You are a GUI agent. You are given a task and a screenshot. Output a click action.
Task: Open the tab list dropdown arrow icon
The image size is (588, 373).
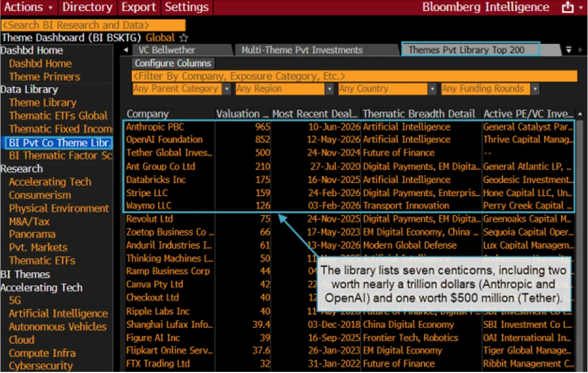coord(568,50)
